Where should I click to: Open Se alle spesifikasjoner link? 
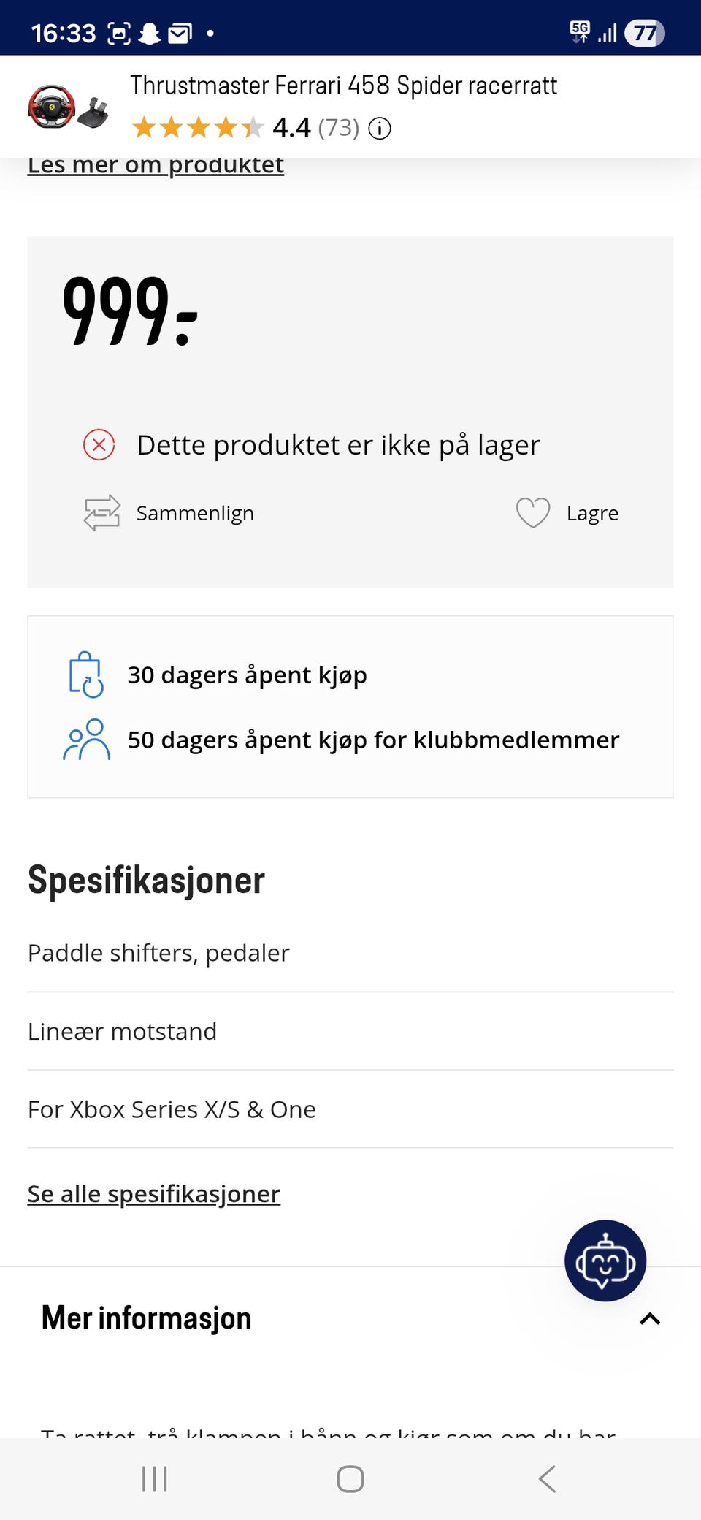click(154, 1194)
